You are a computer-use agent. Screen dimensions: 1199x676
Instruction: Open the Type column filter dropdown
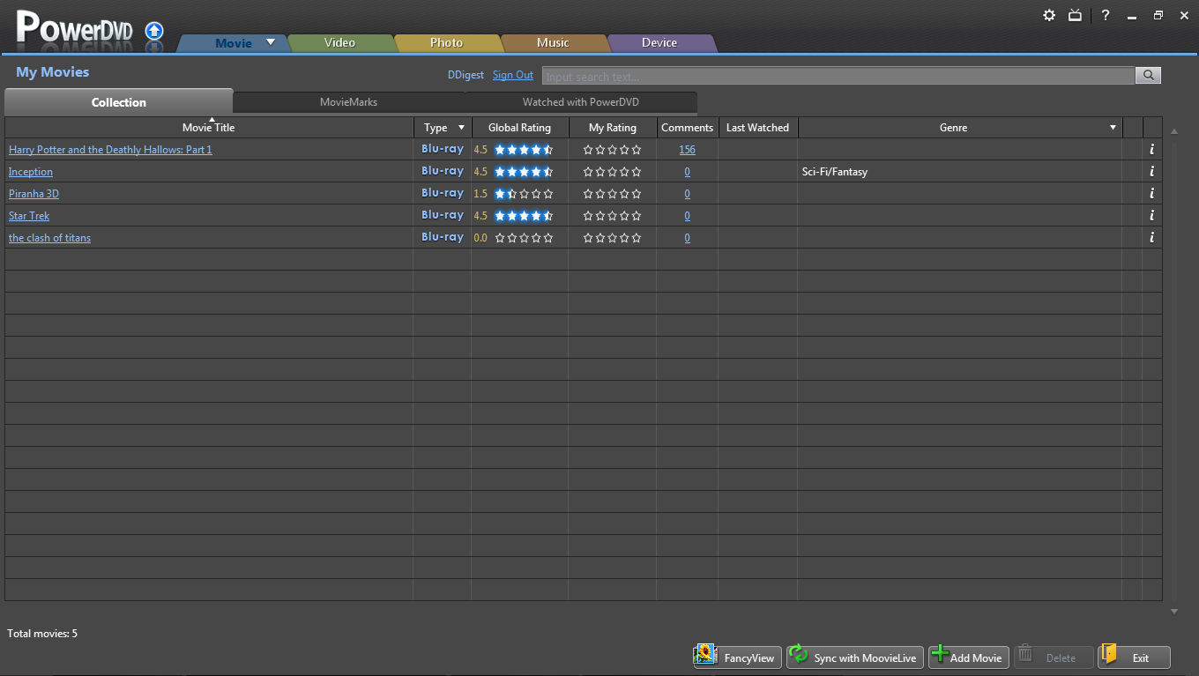point(461,128)
